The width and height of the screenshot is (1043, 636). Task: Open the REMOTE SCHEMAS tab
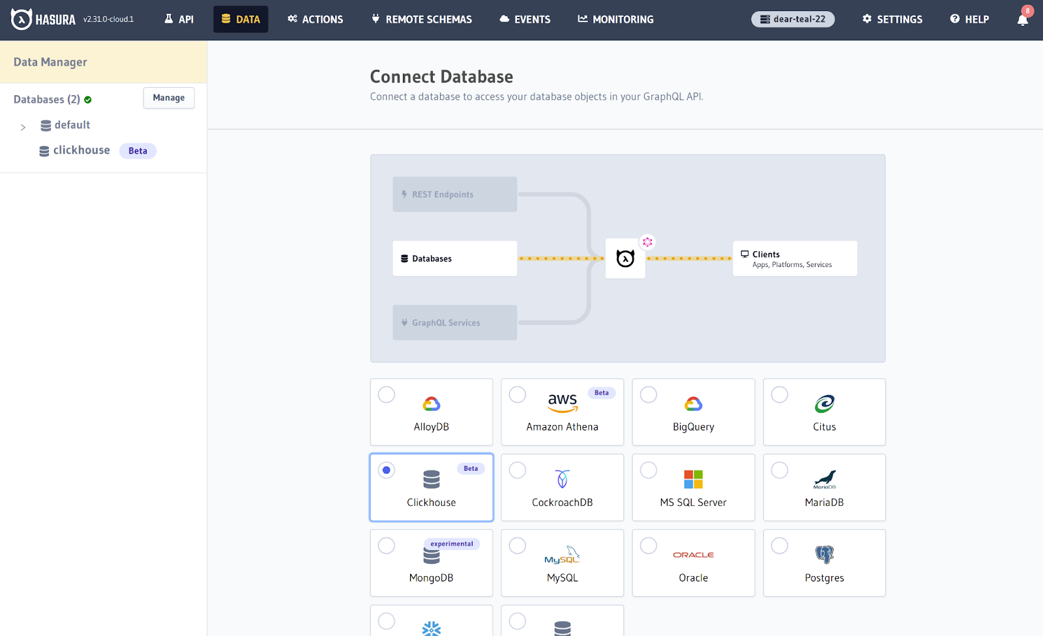[x=422, y=20]
